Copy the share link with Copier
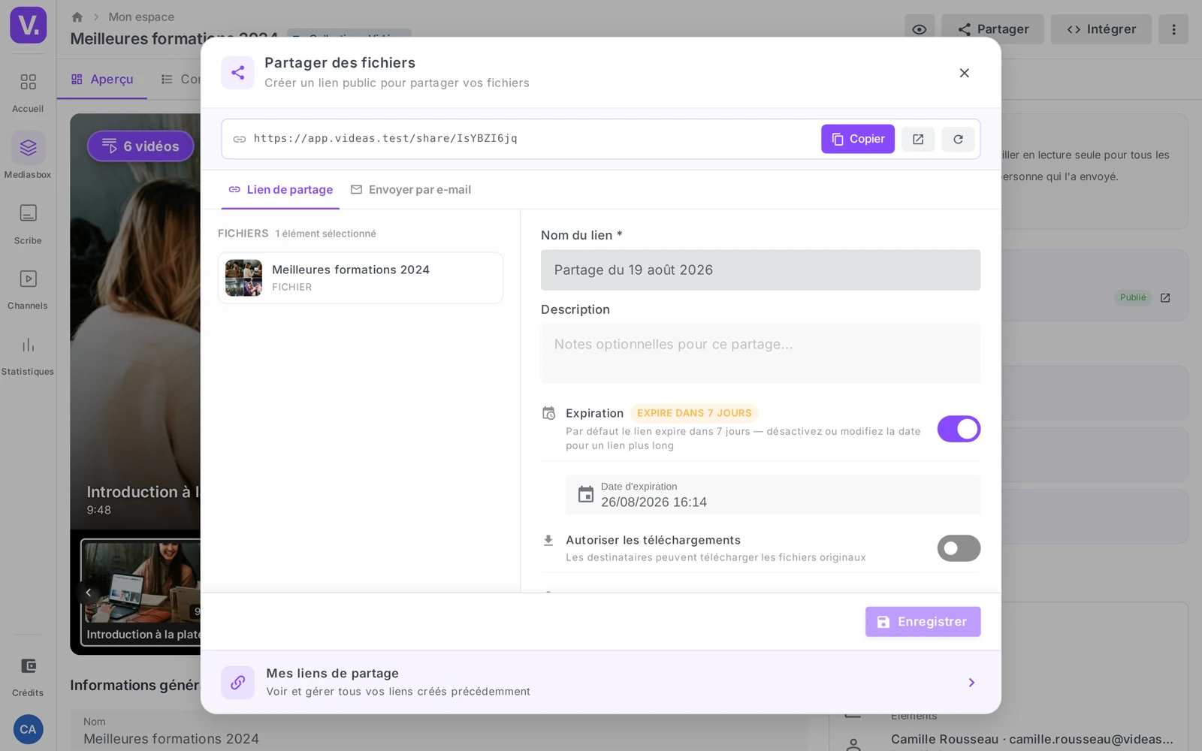 tap(857, 139)
